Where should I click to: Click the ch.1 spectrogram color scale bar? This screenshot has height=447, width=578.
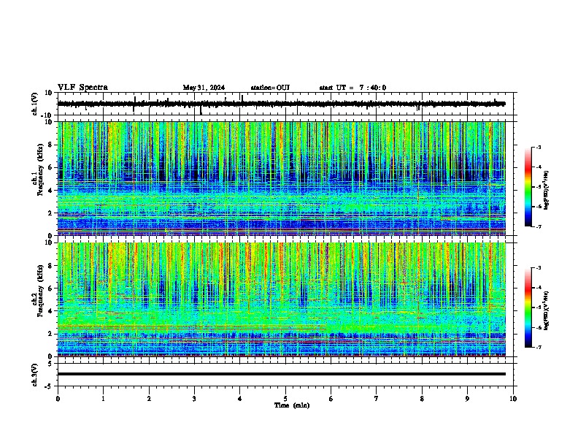click(528, 187)
